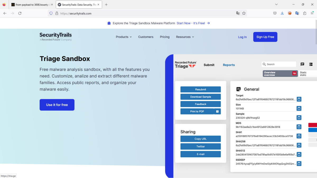Image resolution: width=317 pixels, height=178 pixels.
Task: Close the SecurityTrails tab
Action: [99, 4]
